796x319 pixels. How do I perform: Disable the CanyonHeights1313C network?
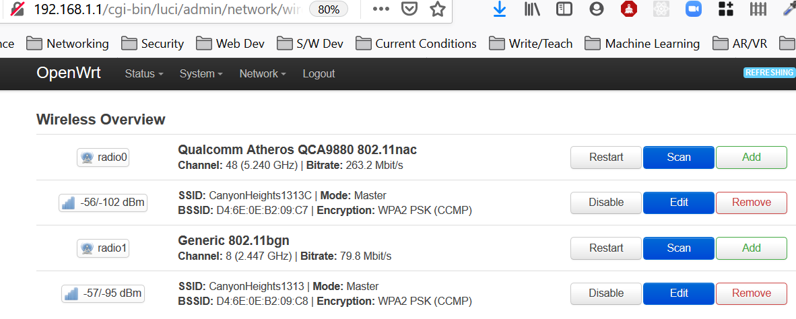point(606,203)
